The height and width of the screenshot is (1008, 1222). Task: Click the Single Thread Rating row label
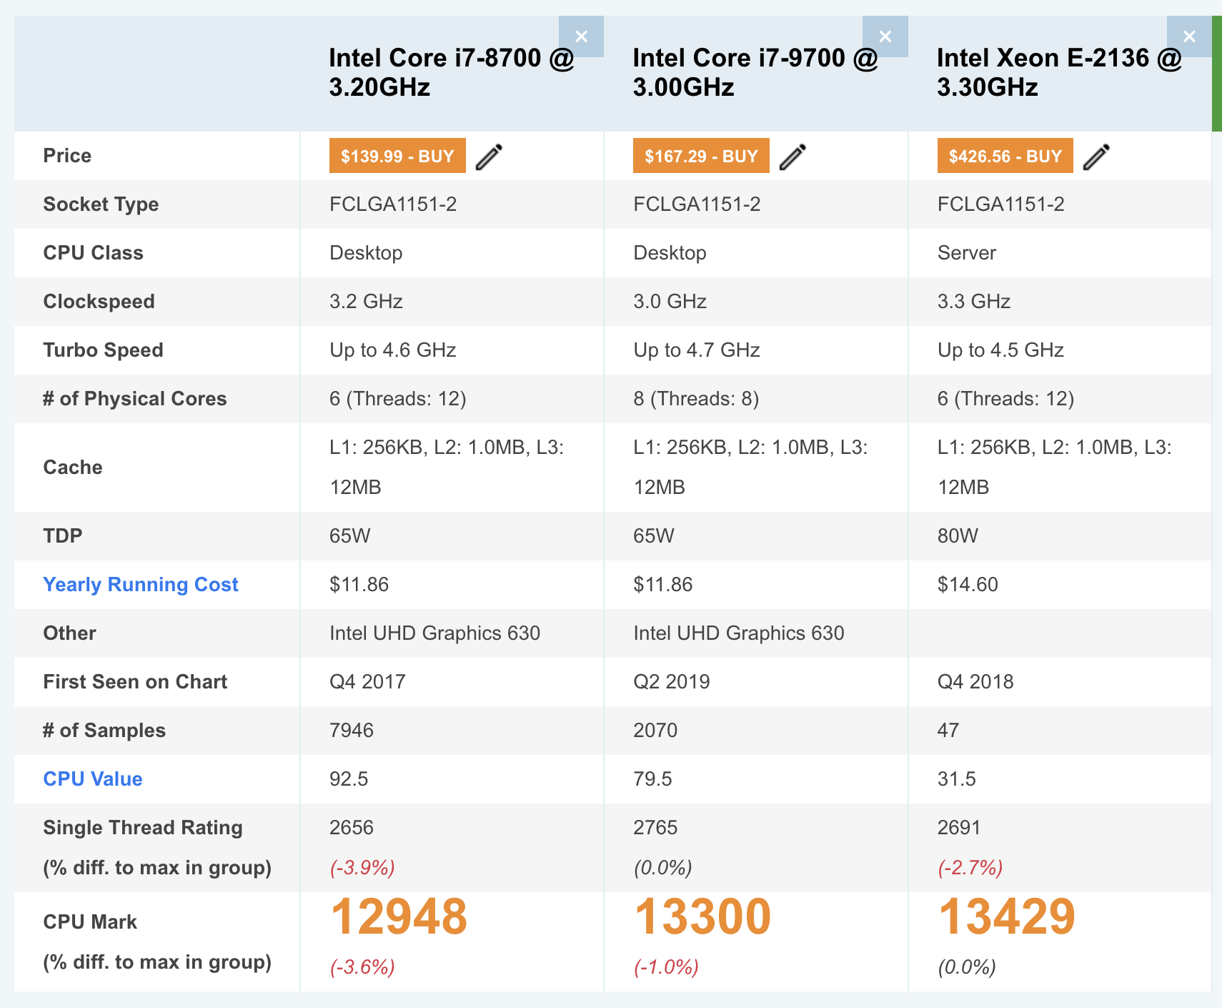143,827
